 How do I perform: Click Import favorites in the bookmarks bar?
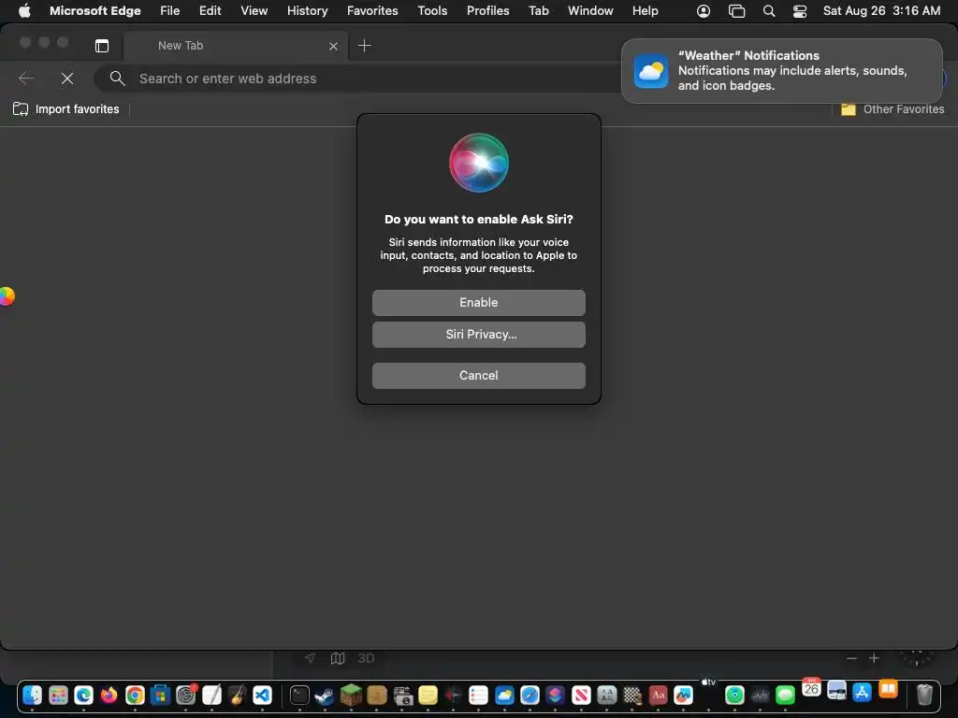click(x=66, y=109)
